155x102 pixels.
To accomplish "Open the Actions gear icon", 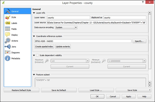I will click(x=7, y=40).
